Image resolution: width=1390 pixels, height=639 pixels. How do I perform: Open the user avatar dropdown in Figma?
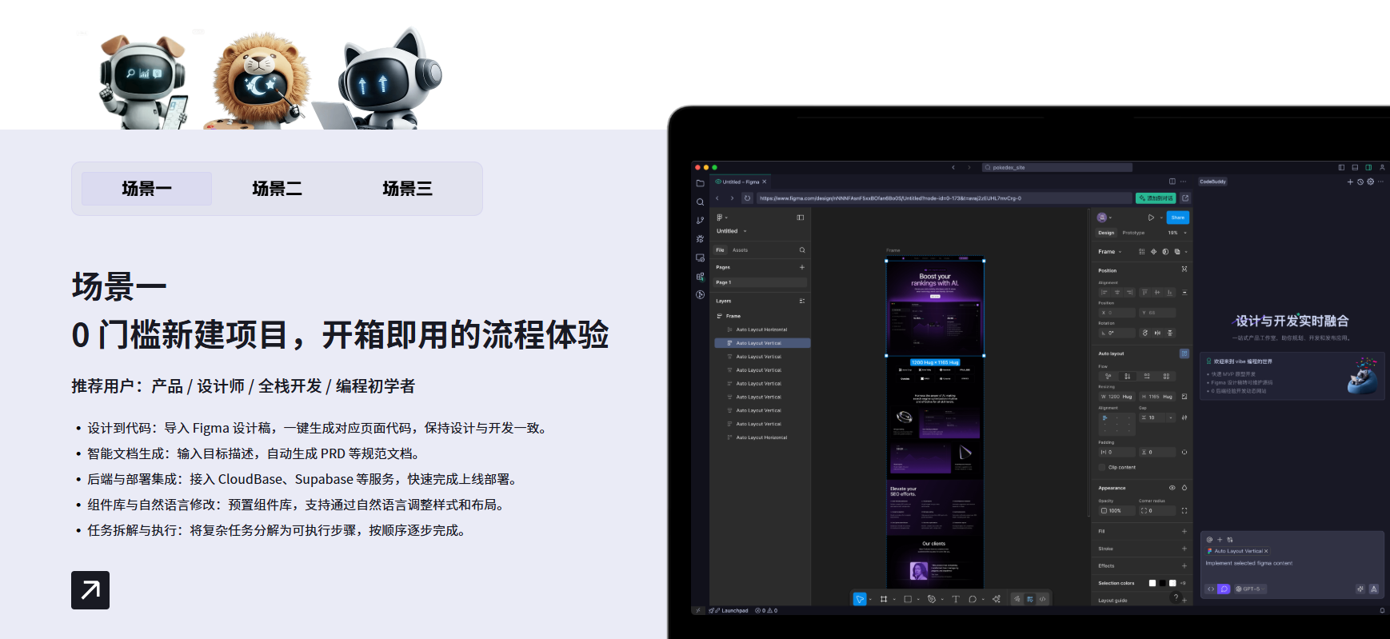(1104, 218)
